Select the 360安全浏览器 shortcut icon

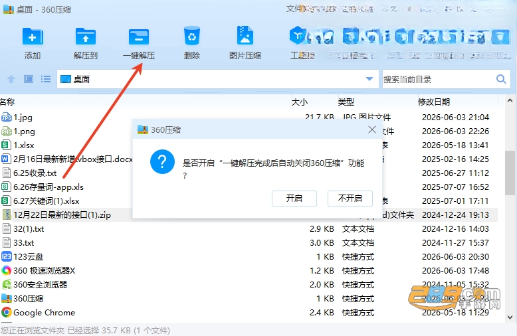coord(7,285)
